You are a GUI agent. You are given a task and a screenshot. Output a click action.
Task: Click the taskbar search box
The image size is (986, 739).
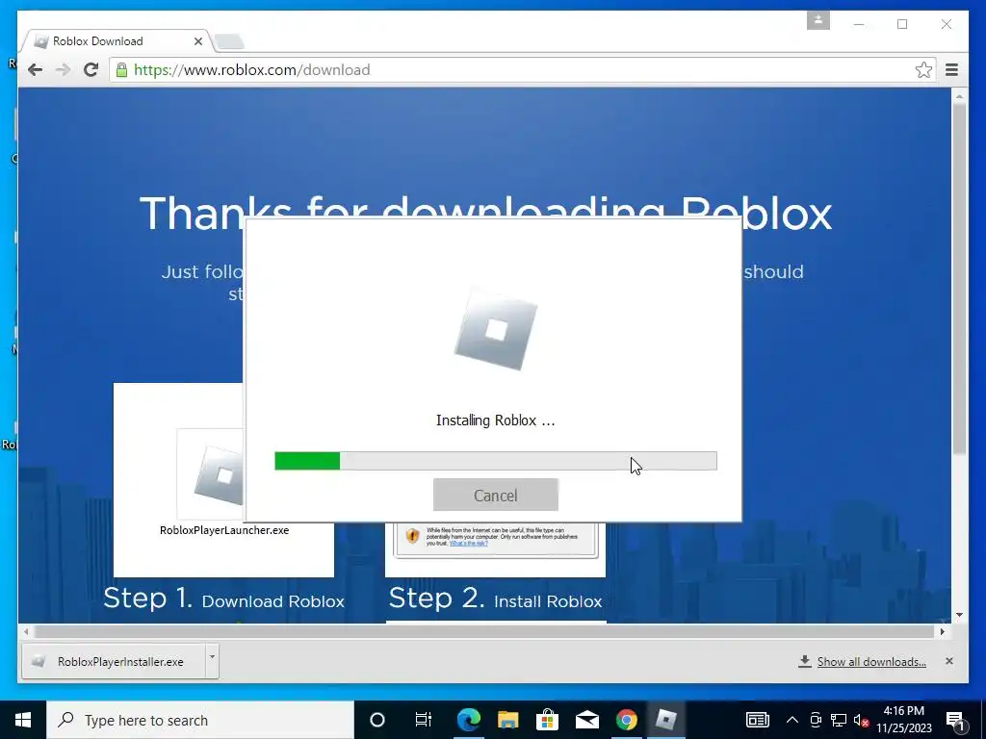pos(200,720)
